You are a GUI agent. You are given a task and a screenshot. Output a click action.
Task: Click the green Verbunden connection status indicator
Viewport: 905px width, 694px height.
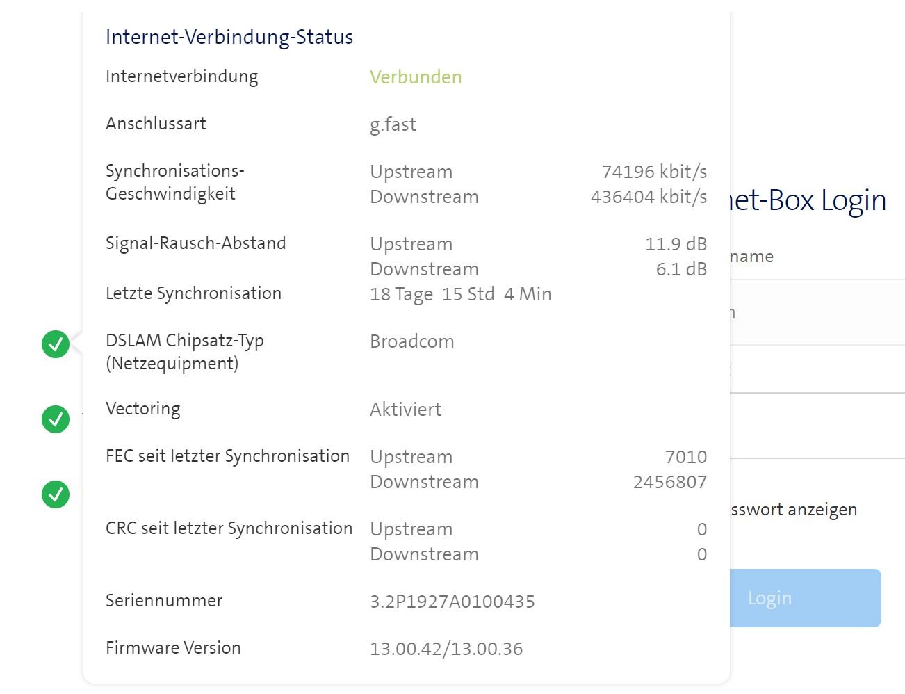click(x=415, y=76)
